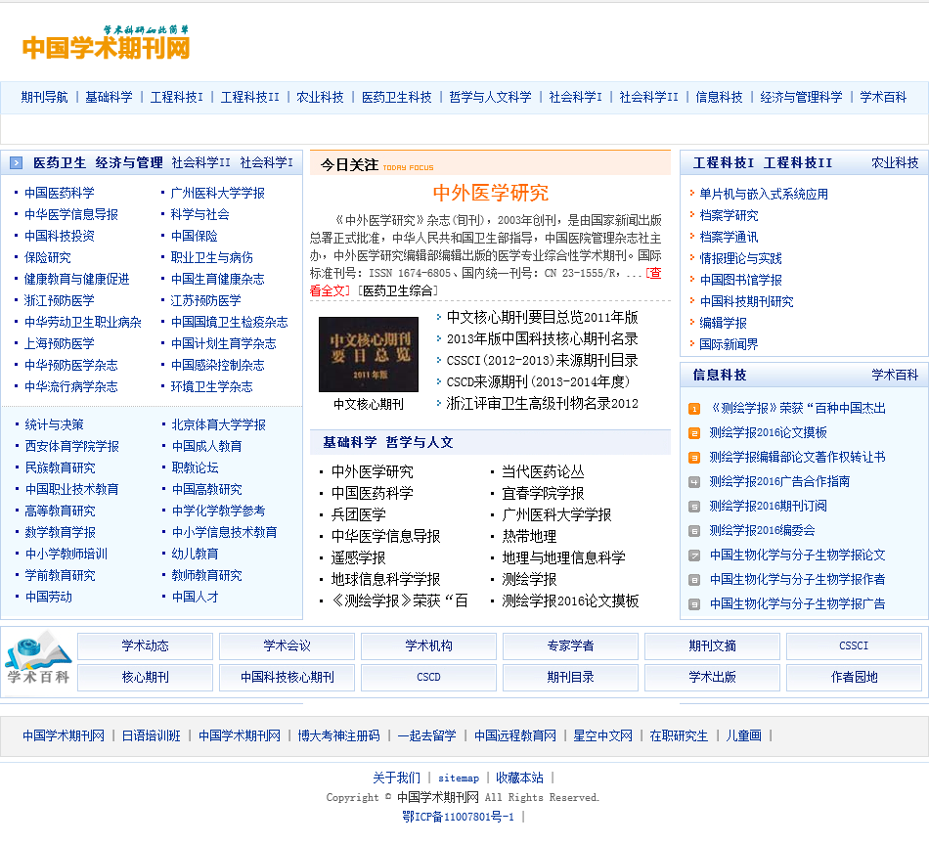Click the CSSCI button
The width and height of the screenshot is (929, 845).
pos(854,645)
